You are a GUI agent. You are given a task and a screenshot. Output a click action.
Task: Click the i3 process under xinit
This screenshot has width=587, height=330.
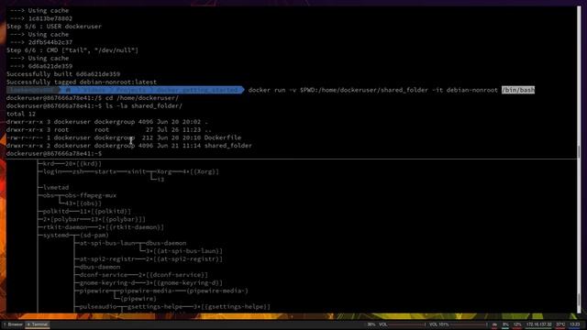pyautogui.click(x=161, y=180)
